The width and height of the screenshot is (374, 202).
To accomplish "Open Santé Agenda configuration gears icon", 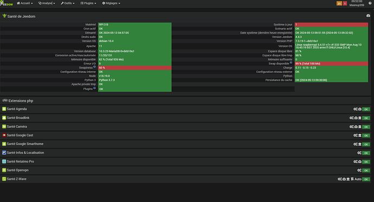I will tap(356, 109).
